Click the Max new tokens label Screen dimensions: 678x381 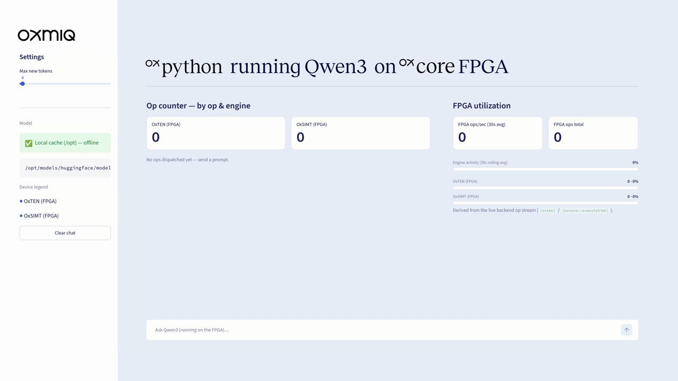click(36, 71)
